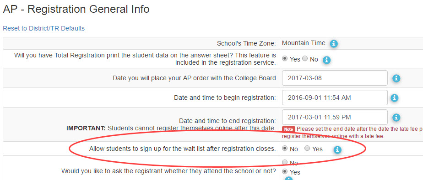The height and width of the screenshot is (180, 423).
Task: Click the Reset to District/TR Defaults link
Action: [43, 28]
